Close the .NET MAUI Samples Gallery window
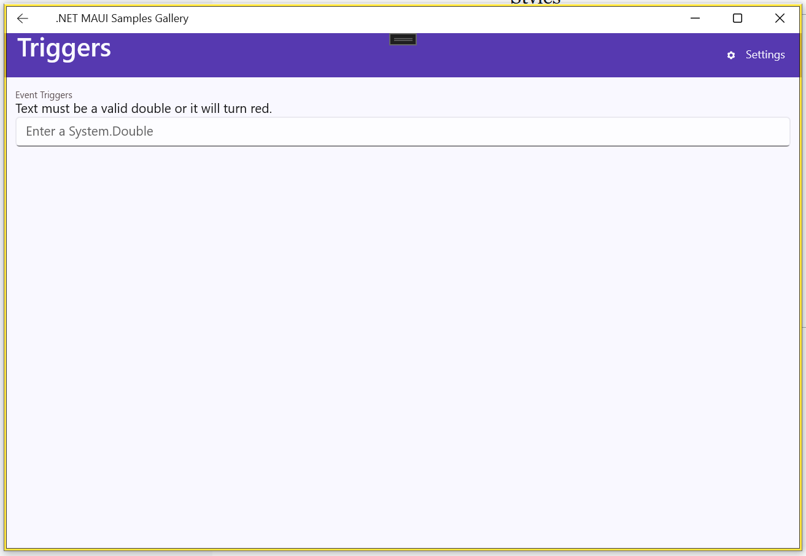 pos(780,18)
